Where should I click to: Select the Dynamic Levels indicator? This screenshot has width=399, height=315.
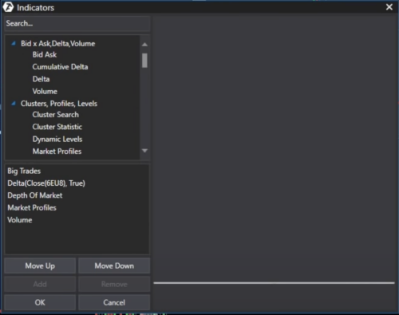pos(57,140)
